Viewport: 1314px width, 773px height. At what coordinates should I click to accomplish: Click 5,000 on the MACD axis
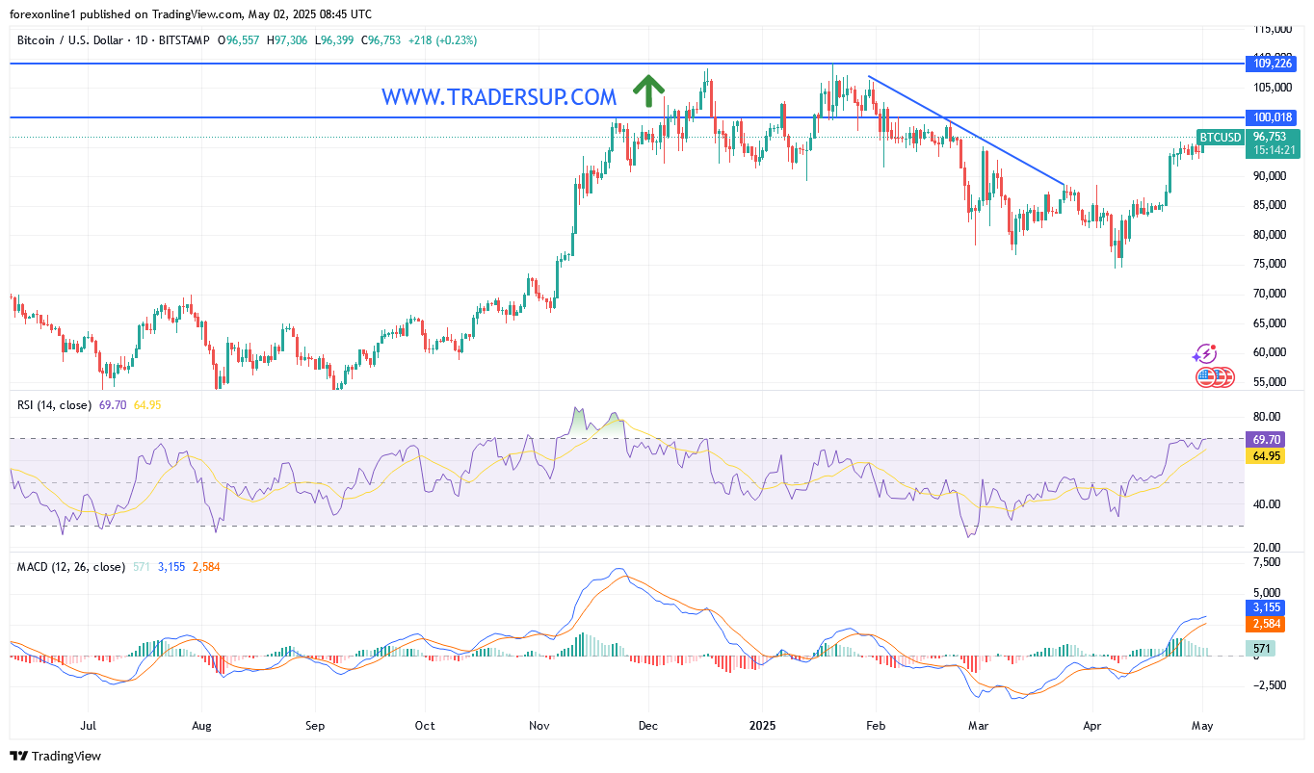(x=1268, y=593)
